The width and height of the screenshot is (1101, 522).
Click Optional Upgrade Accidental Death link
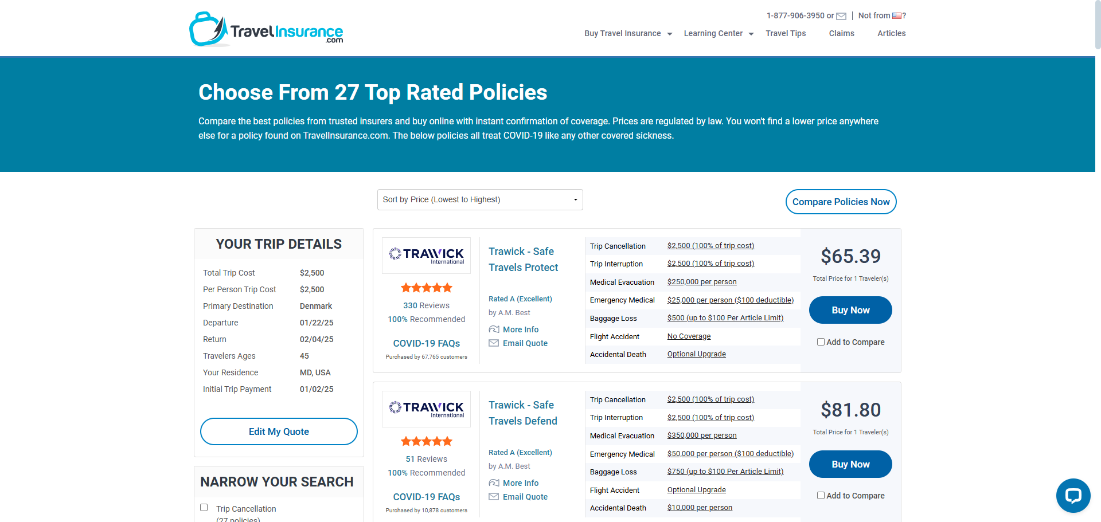pyautogui.click(x=696, y=354)
